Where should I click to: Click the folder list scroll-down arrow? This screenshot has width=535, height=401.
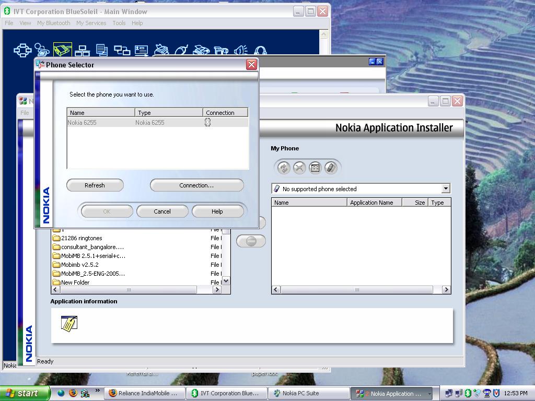(226, 281)
